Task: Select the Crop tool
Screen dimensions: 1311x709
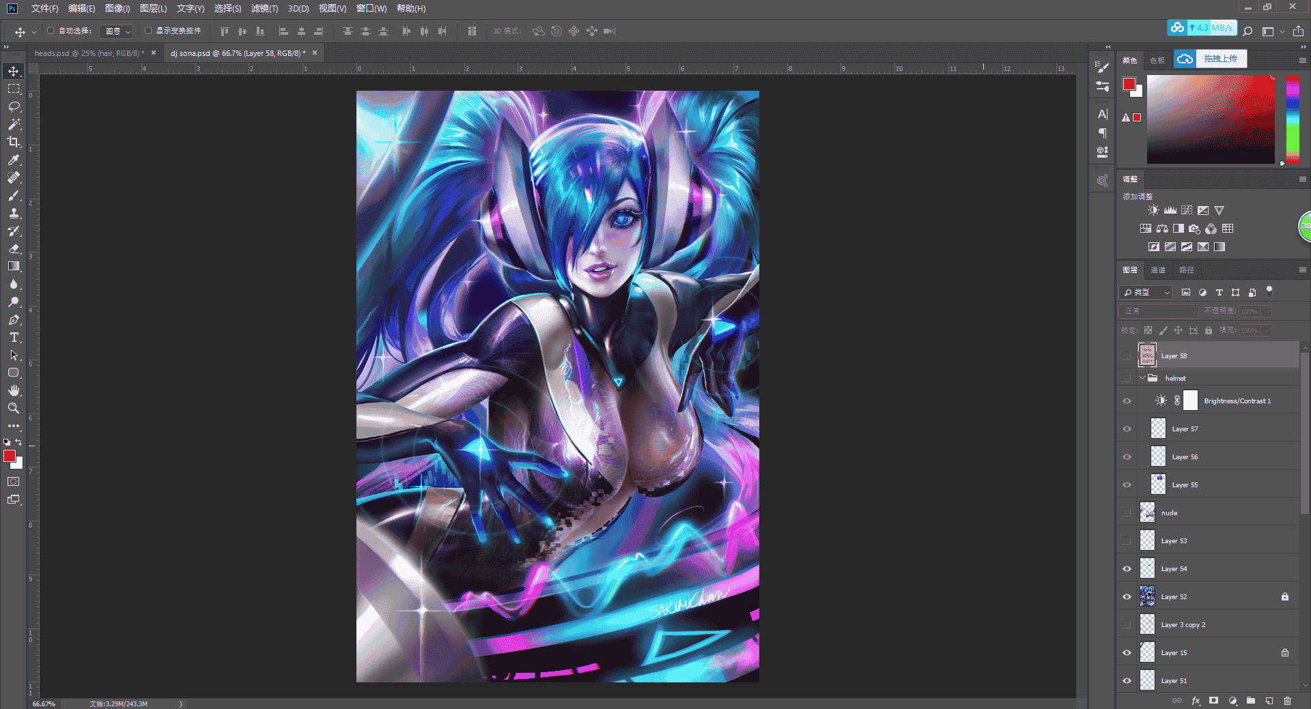Action: pos(14,142)
